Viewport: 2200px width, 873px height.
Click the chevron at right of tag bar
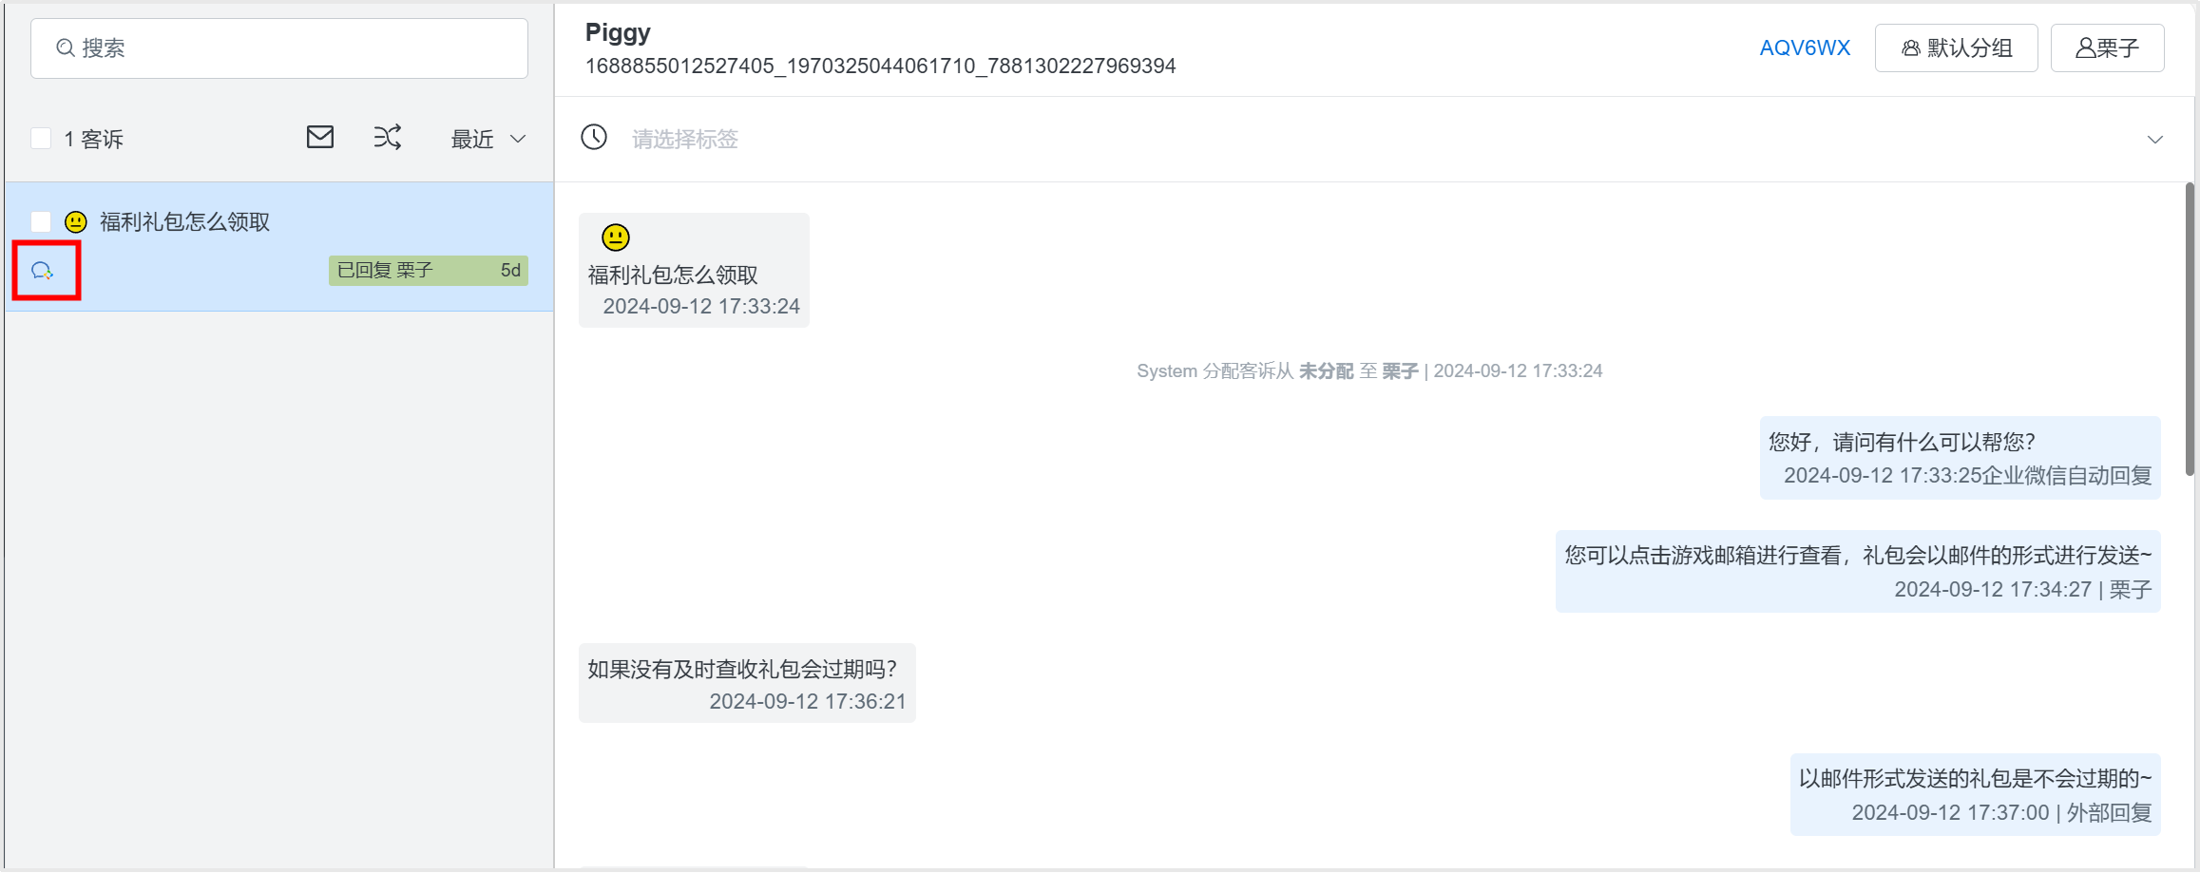[2154, 140]
